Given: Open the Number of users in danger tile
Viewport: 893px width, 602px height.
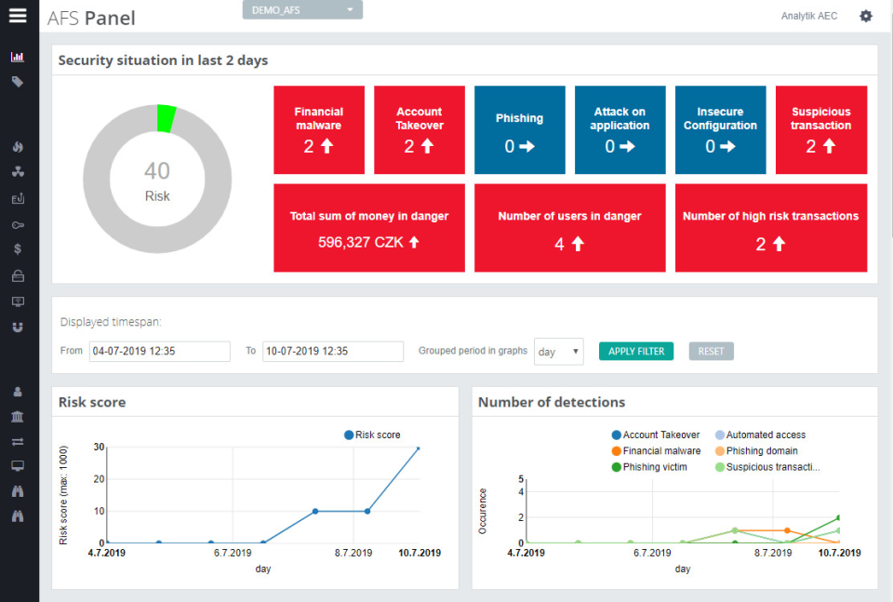Looking at the screenshot, I should 570,228.
